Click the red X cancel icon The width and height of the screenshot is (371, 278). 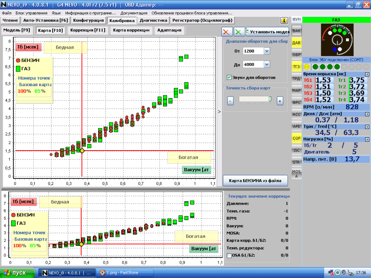(x=228, y=32)
